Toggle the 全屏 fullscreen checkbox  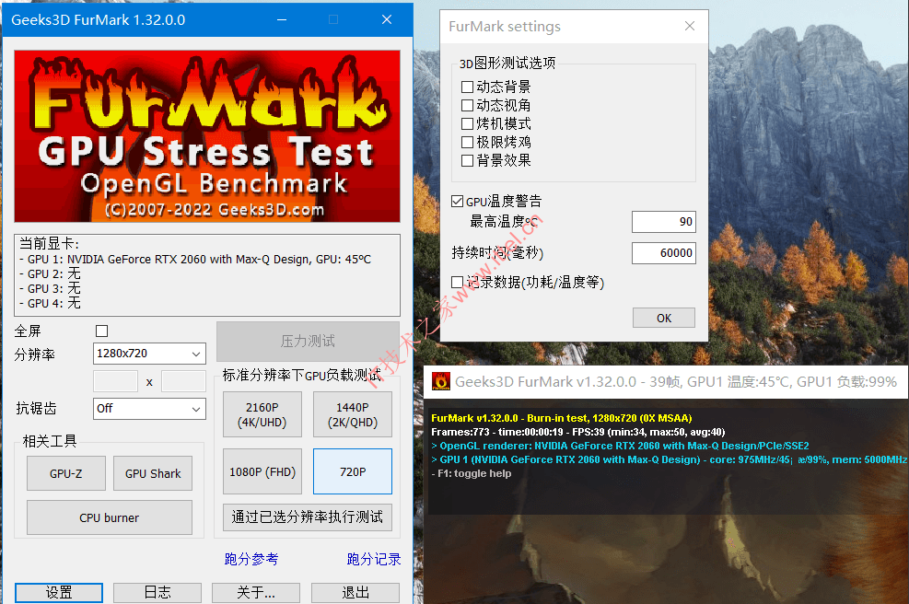[102, 331]
